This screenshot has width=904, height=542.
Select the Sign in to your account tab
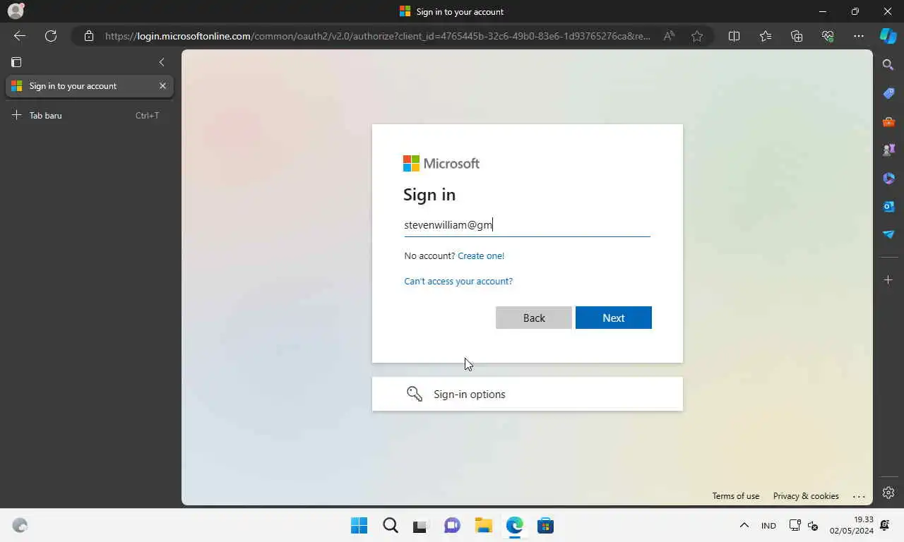89,86
